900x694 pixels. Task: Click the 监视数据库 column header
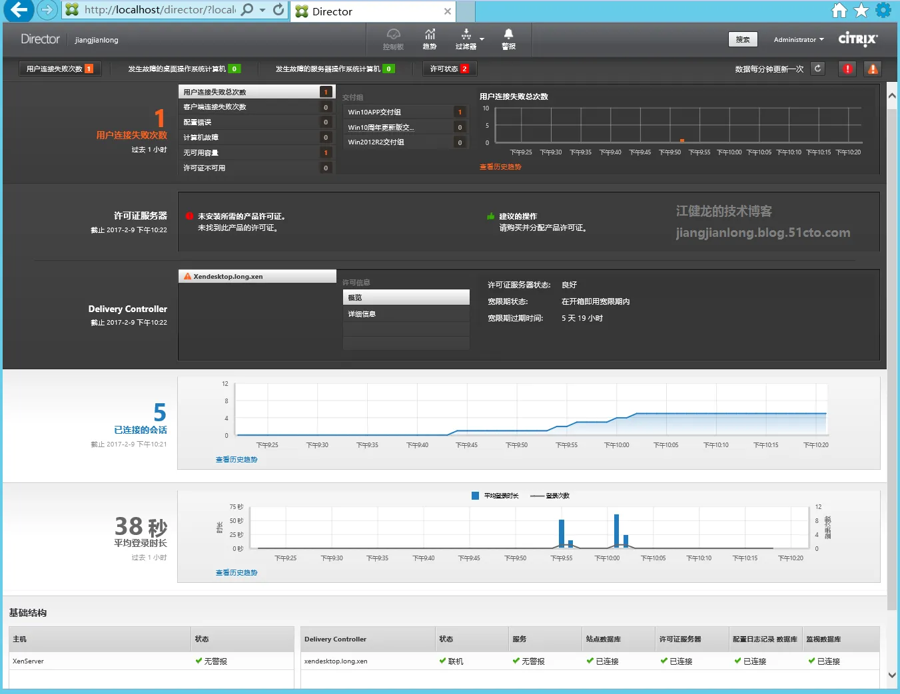pos(841,639)
